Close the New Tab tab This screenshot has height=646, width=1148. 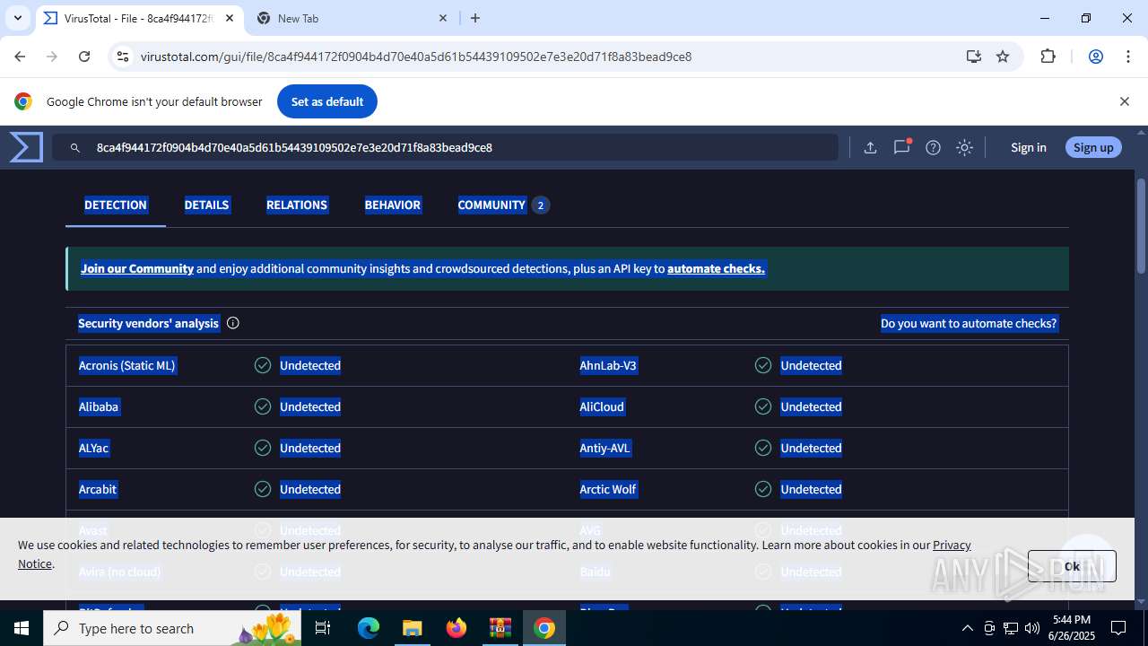[443, 18]
